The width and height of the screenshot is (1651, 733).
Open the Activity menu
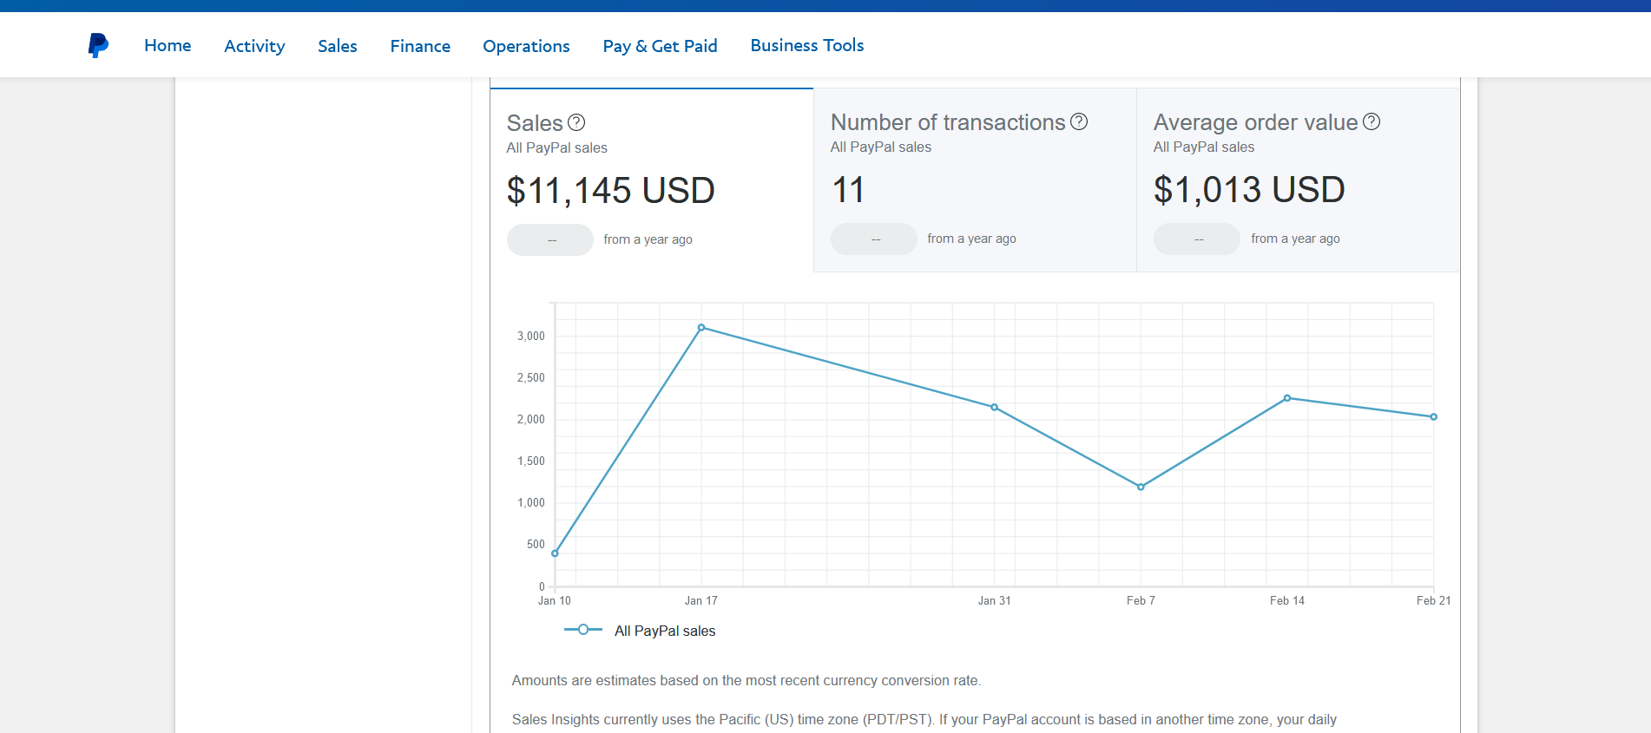click(254, 46)
